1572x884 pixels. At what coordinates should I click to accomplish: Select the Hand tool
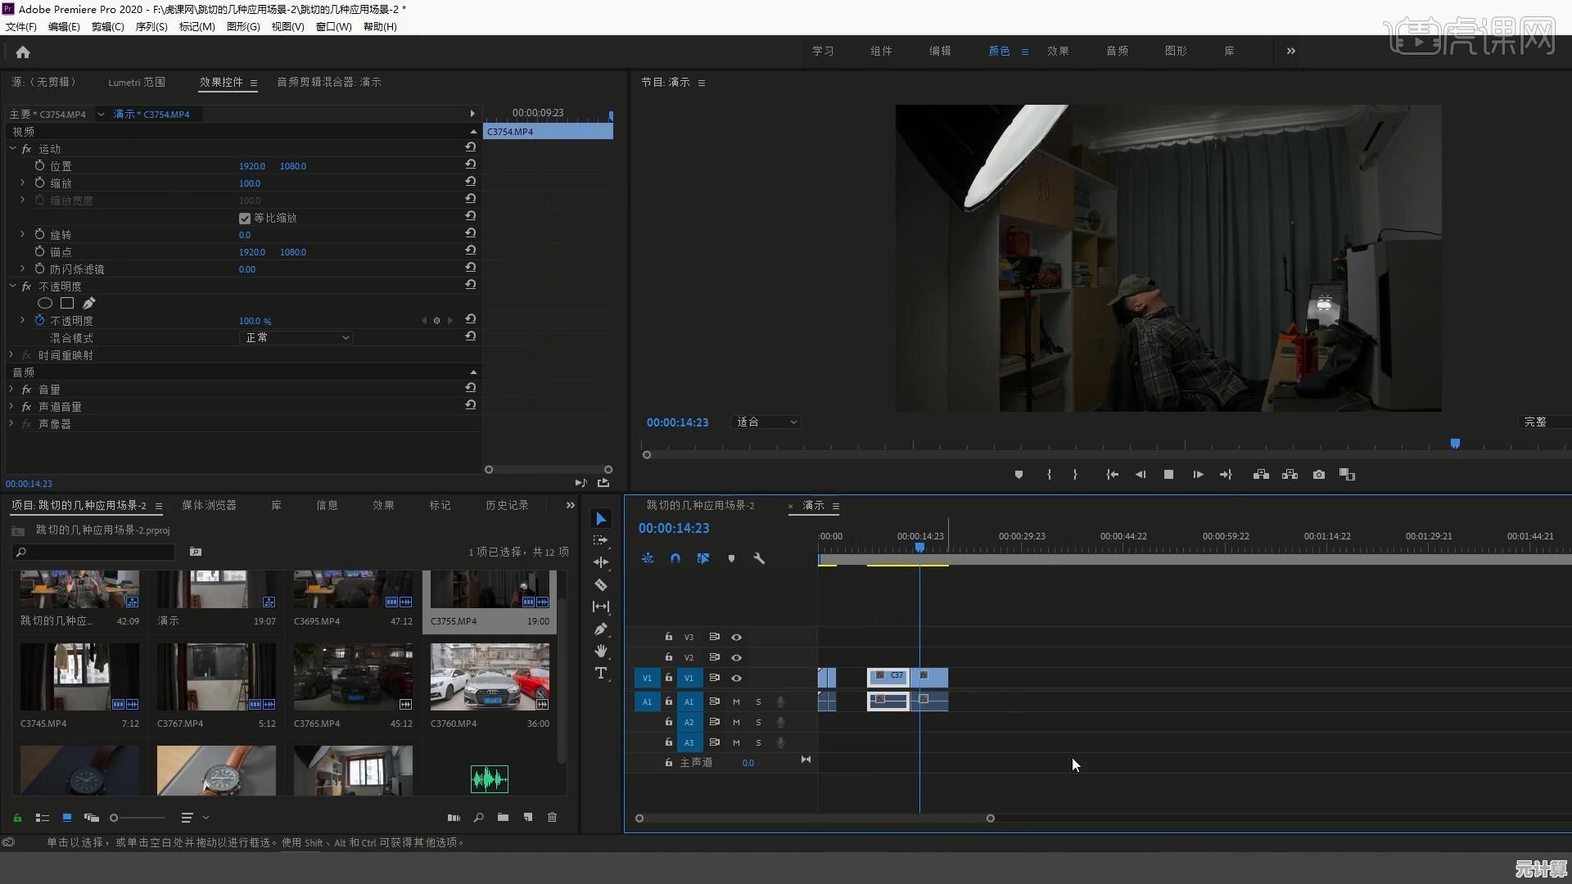(x=600, y=651)
